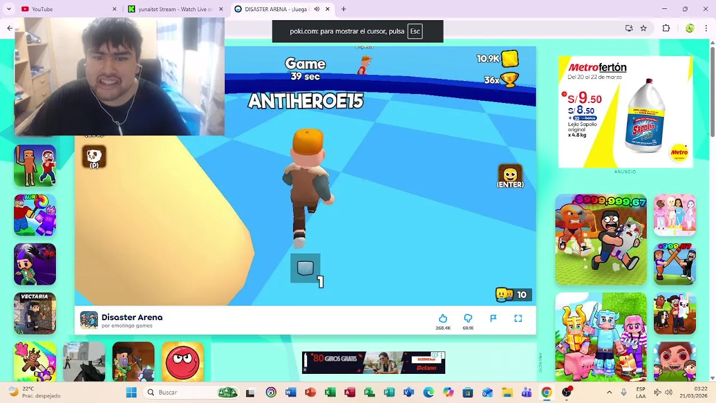
Task: Click the install app icon in address bar
Action: [x=629, y=28]
